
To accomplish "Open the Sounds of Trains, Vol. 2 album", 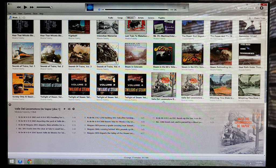I will coord(51,53).
